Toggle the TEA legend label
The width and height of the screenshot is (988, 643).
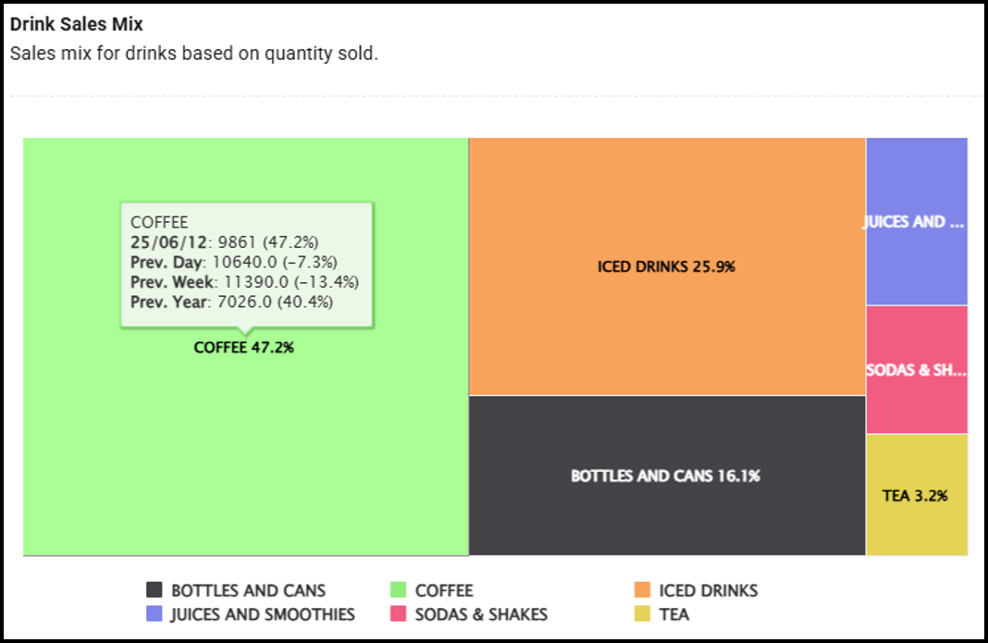[x=673, y=614]
